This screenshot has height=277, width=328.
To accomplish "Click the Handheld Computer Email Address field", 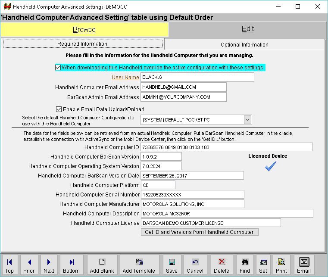I will pos(184,87).
